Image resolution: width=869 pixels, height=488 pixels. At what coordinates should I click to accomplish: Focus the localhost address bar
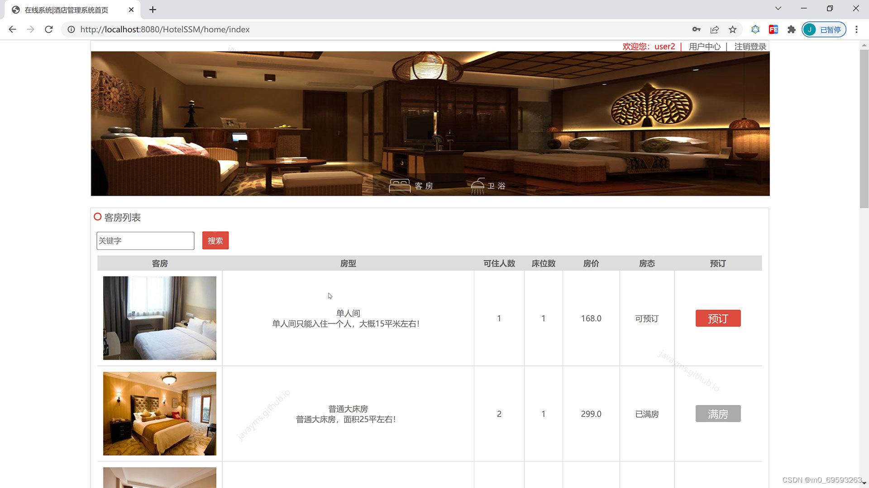coord(380,29)
